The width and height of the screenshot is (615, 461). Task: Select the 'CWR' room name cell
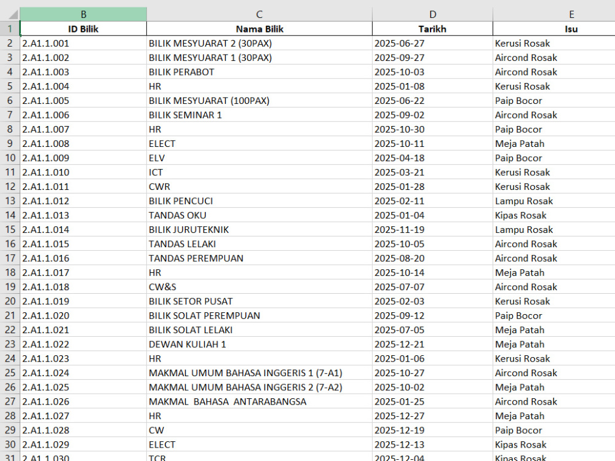pos(260,187)
